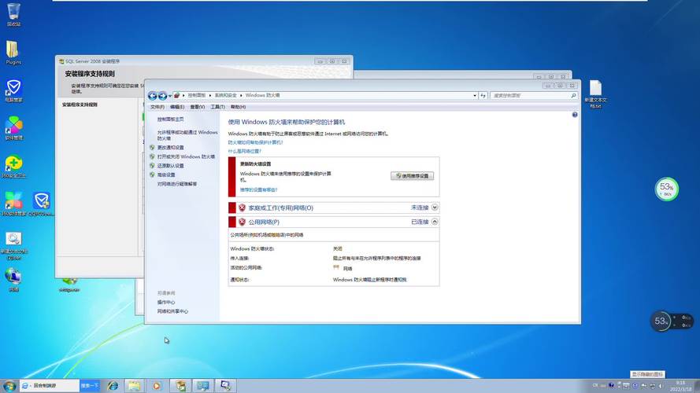Select '控制面板' in the address breadcrumb
Image resolution: width=700 pixels, height=393 pixels.
[196, 95]
